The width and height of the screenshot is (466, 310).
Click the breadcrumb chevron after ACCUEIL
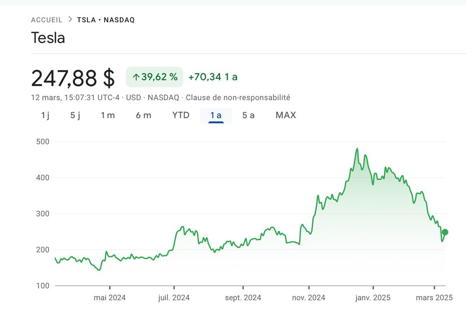tap(70, 19)
